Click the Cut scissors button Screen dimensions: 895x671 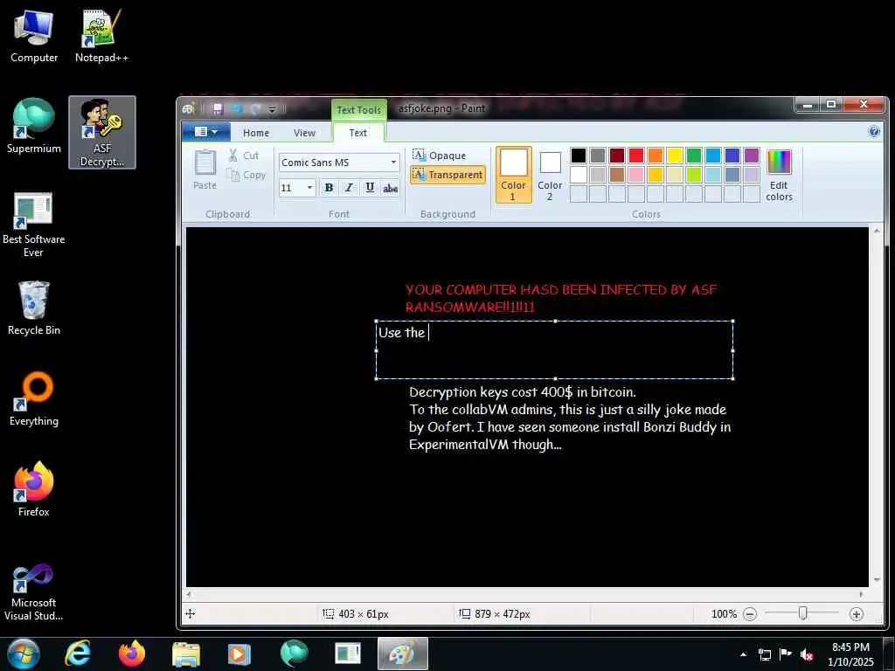click(244, 156)
